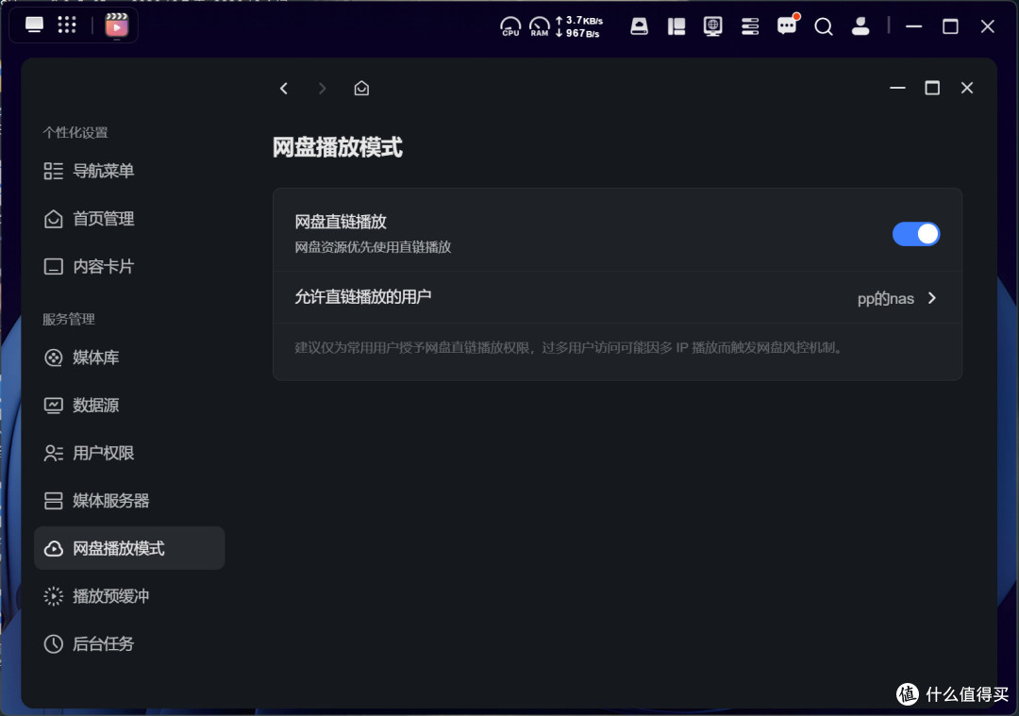Go back with the left arrow

(284, 89)
